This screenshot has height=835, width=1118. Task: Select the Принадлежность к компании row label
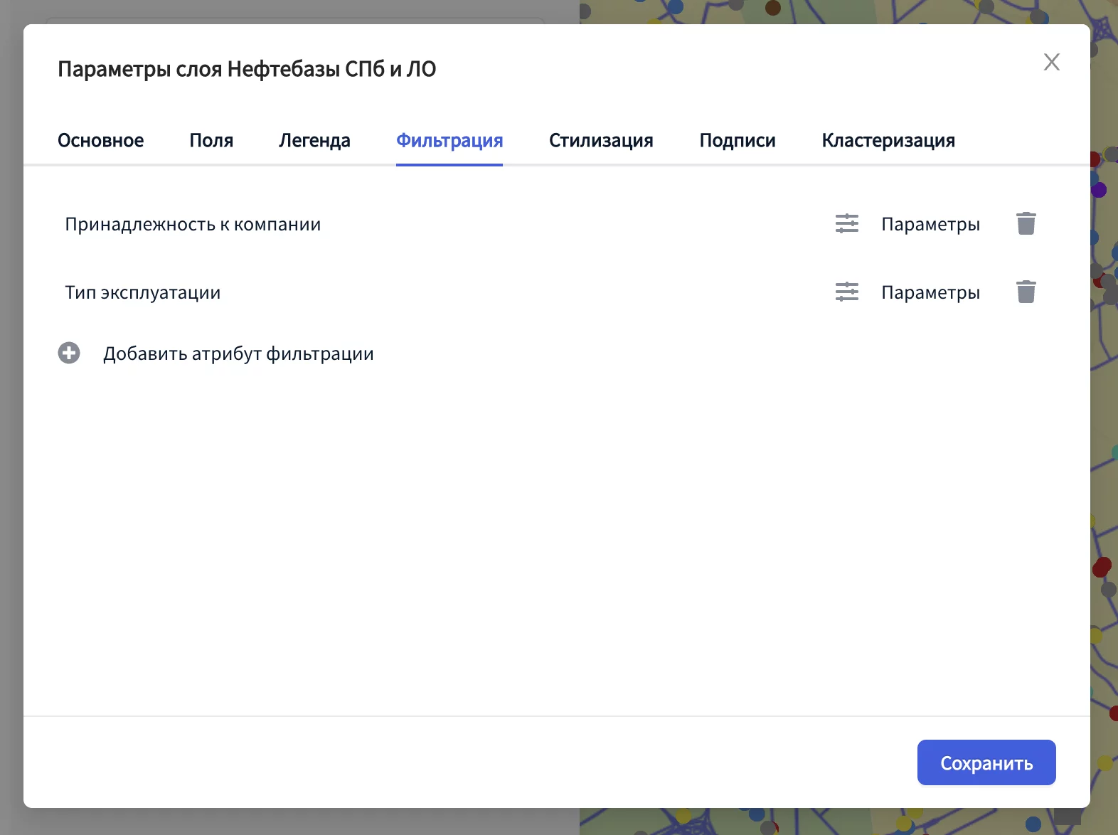193,224
